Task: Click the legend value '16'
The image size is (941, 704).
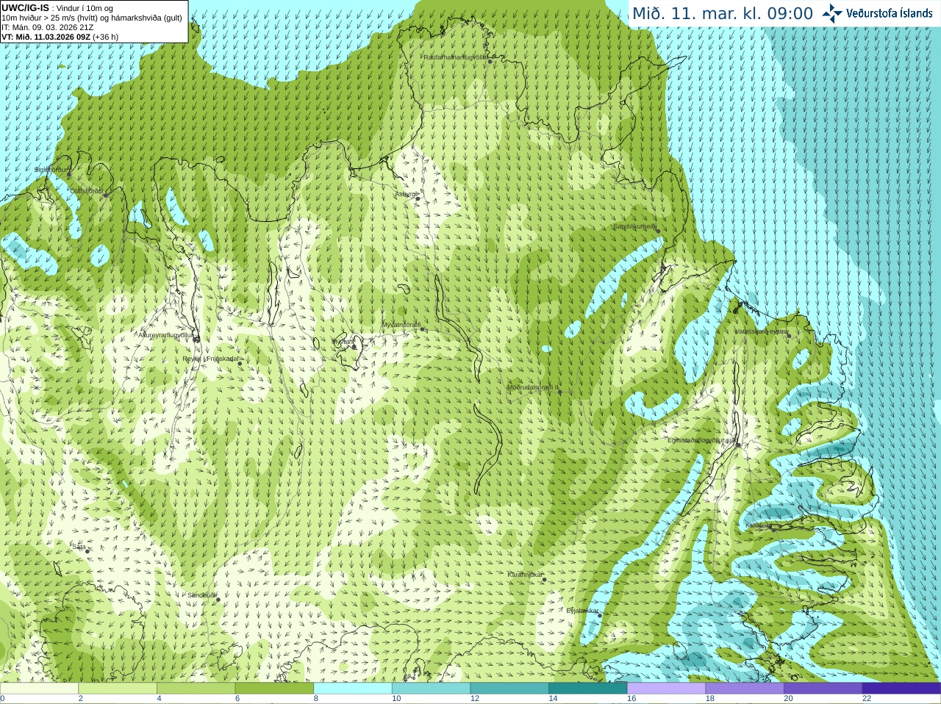Action: coord(631,699)
